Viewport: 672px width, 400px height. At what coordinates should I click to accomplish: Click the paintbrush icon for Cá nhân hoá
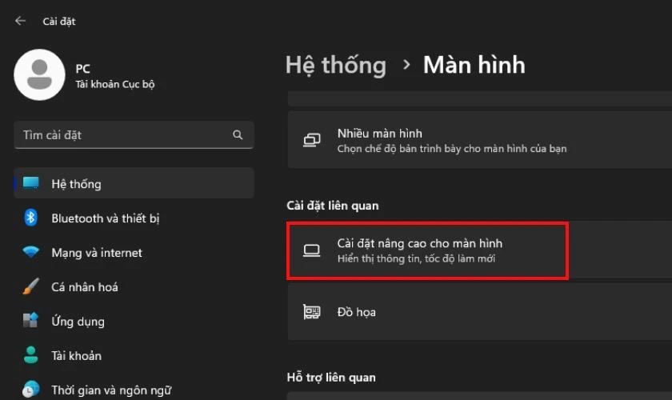pos(31,286)
